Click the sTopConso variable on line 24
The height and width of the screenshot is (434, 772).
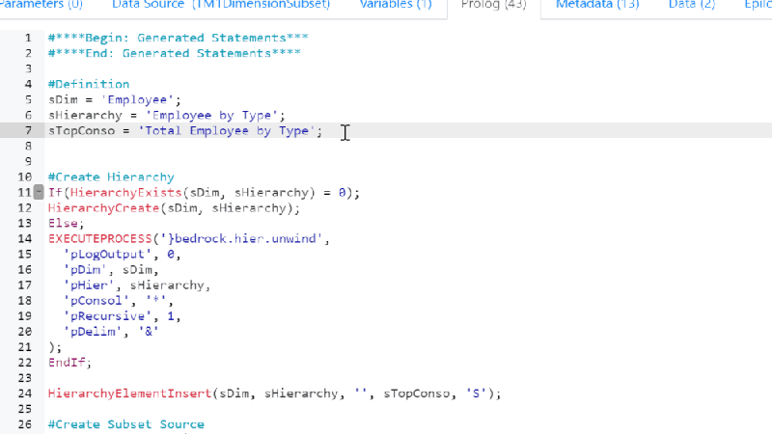coord(417,393)
